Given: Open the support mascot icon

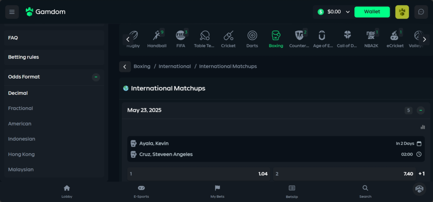Looking at the screenshot, I should [x=419, y=189].
